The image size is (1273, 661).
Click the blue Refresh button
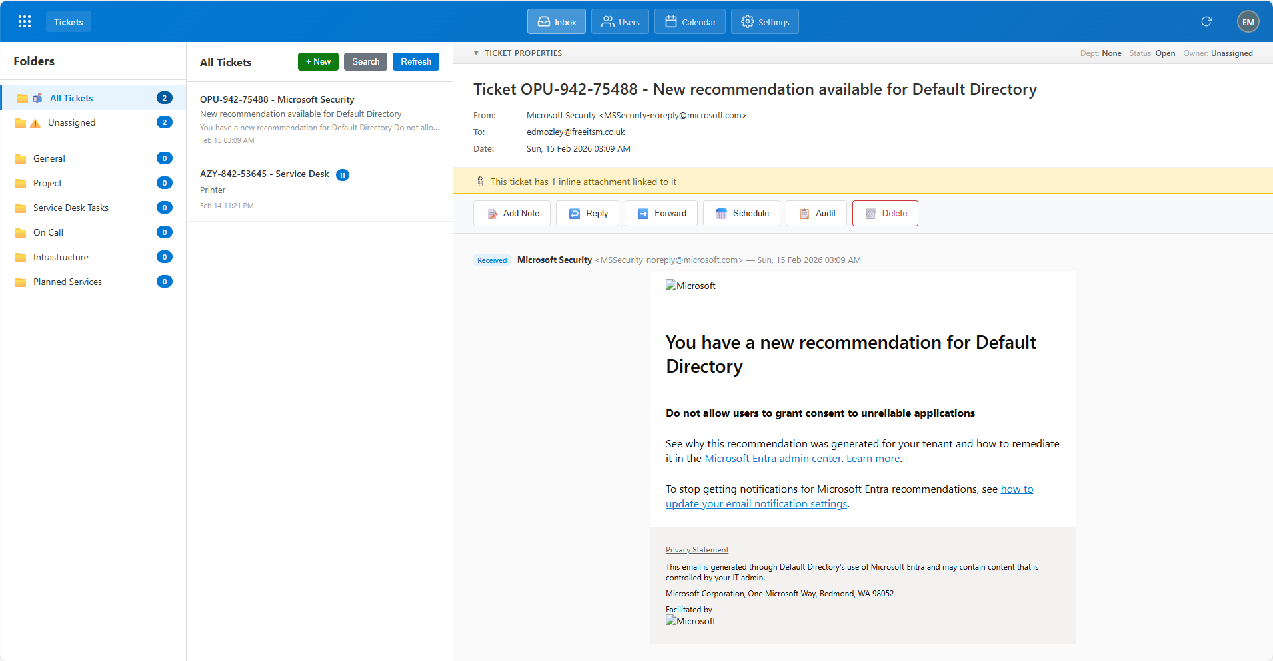point(416,61)
